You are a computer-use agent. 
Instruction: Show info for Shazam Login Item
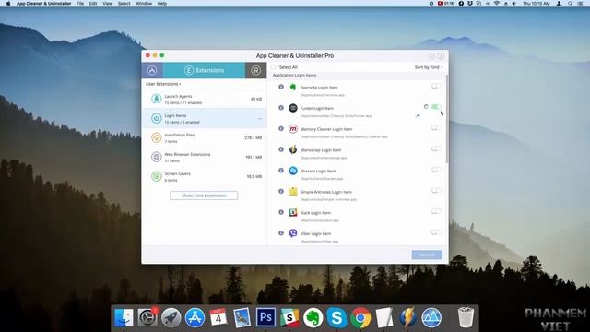tap(281, 170)
